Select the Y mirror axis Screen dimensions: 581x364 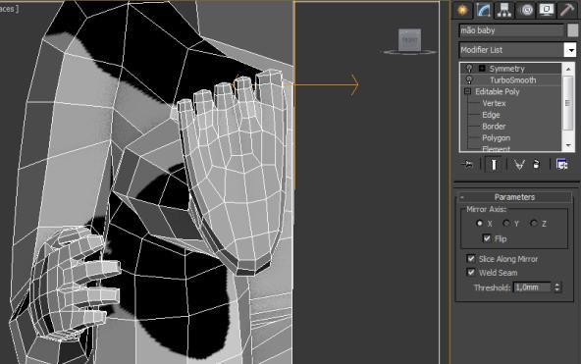pyautogui.click(x=506, y=224)
